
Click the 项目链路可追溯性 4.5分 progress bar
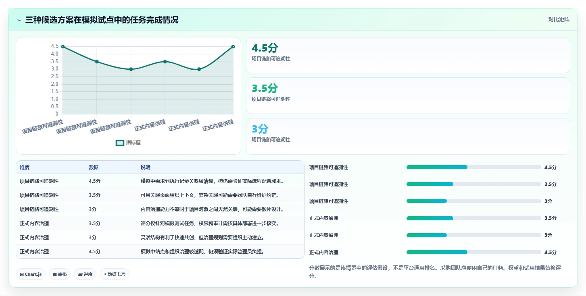(x=474, y=167)
